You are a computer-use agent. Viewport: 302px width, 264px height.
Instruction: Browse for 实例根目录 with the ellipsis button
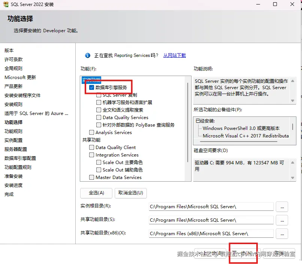tap(282, 207)
